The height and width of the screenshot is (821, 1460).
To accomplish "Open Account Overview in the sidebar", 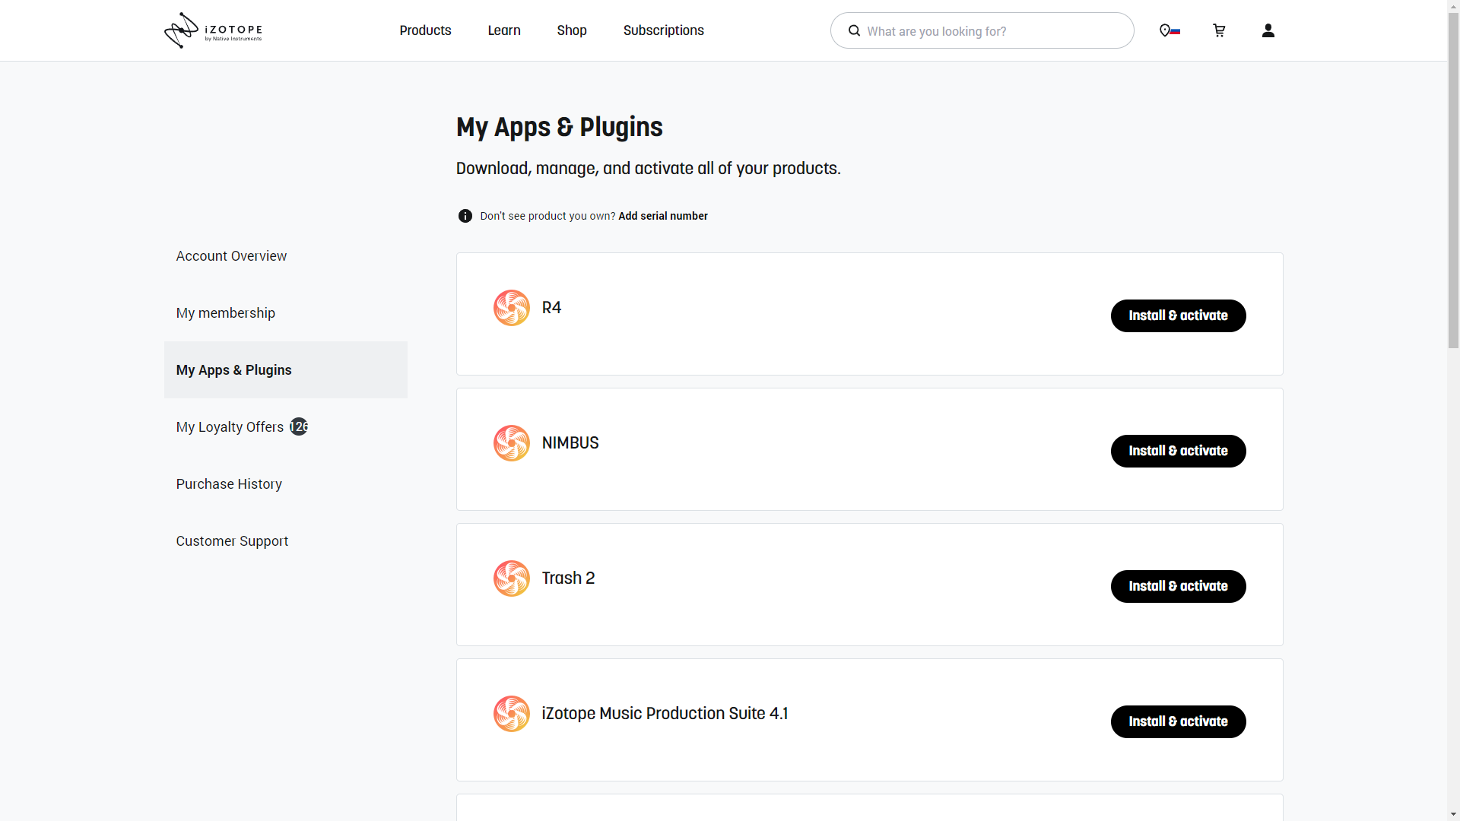I will pyautogui.click(x=231, y=256).
